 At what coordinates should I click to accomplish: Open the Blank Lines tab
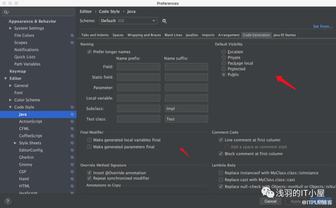173,35
